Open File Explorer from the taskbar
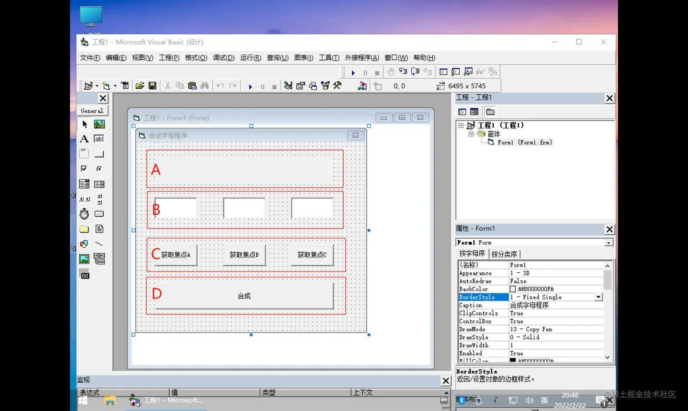The width and height of the screenshot is (688, 411). pyautogui.click(x=110, y=401)
